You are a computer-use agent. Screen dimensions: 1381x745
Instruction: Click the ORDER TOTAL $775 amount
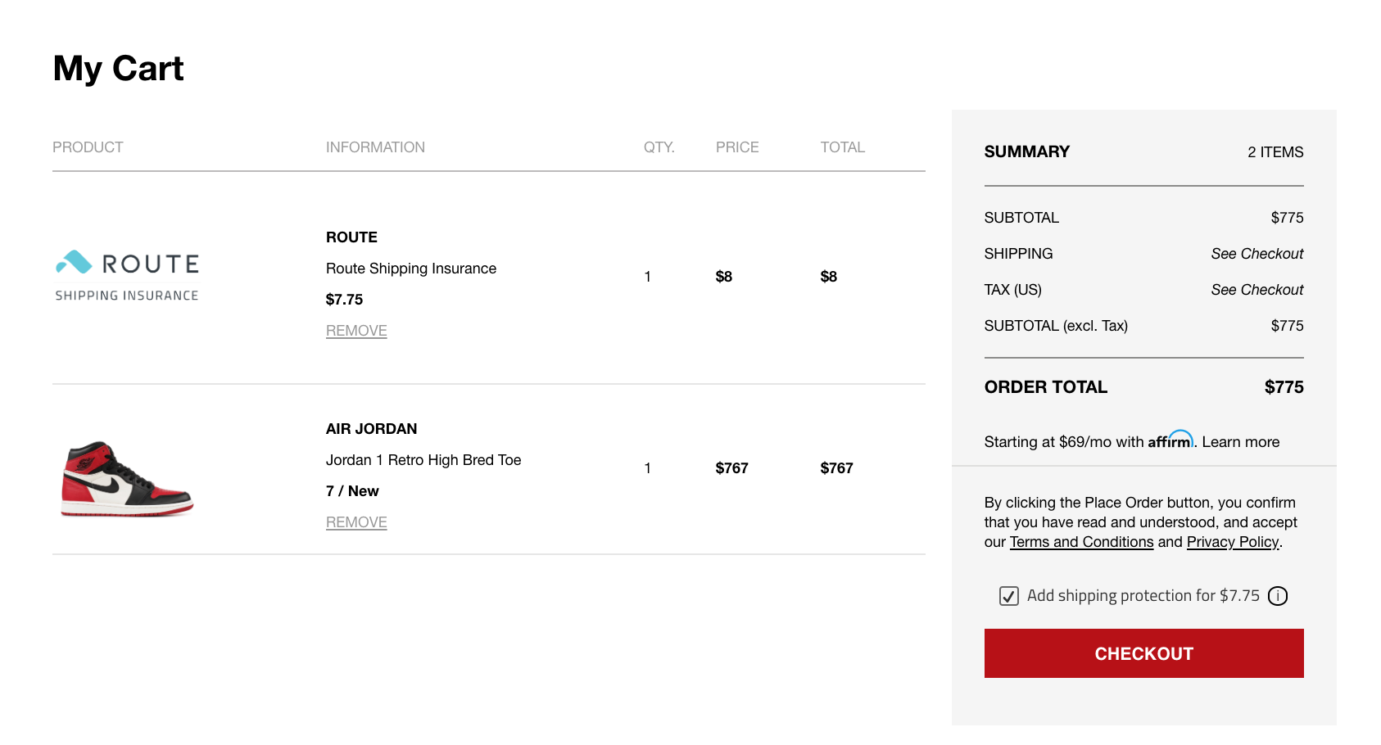point(1284,387)
